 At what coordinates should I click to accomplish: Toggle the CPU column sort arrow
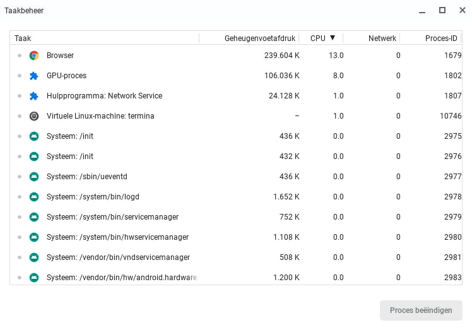click(x=333, y=38)
